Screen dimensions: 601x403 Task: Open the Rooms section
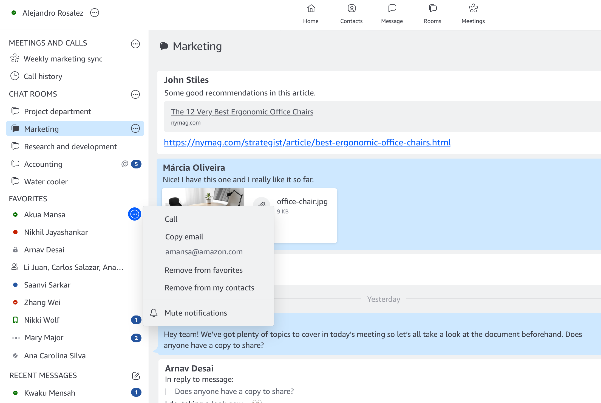tap(432, 13)
